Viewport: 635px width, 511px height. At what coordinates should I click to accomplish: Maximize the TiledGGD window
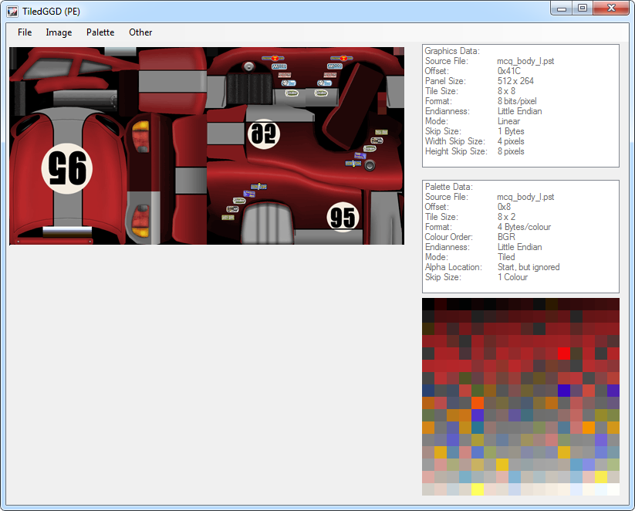click(x=583, y=8)
